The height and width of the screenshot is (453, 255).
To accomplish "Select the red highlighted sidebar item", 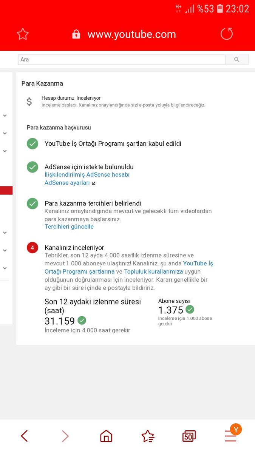I will tap(6, 190).
